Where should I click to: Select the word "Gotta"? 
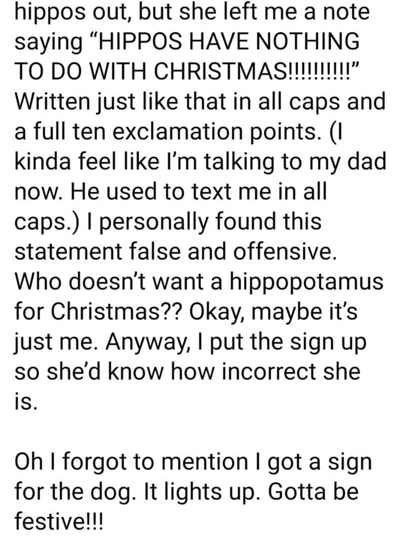pyautogui.click(x=296, y=491)
